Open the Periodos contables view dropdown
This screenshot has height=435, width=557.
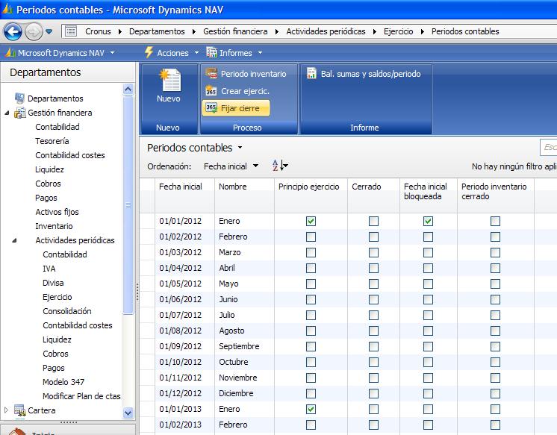click(x=240, y=148)
